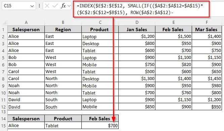Image resolution: width=224 pixels, height=131 pixels.
Task: Select column A header
Action: point(26,22)
